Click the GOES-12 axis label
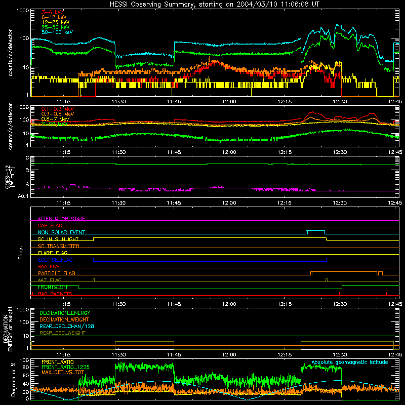The image size is (405, 405). (10, 177)
